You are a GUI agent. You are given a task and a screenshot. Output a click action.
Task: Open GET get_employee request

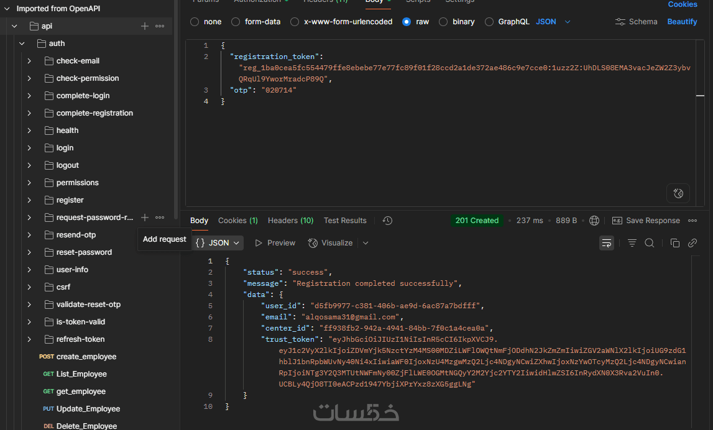point(75,391)
